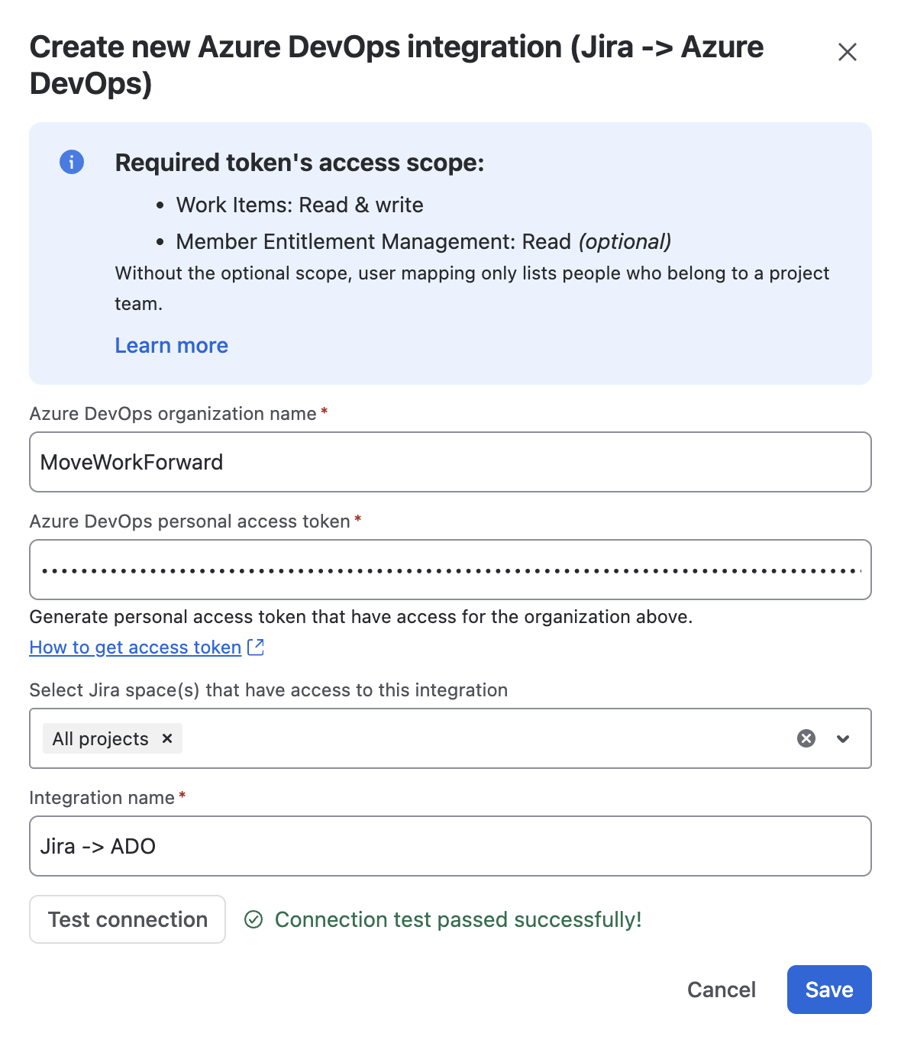901x1043 pixels.
Task: Click the Cancel button
Action: [722, 990]
